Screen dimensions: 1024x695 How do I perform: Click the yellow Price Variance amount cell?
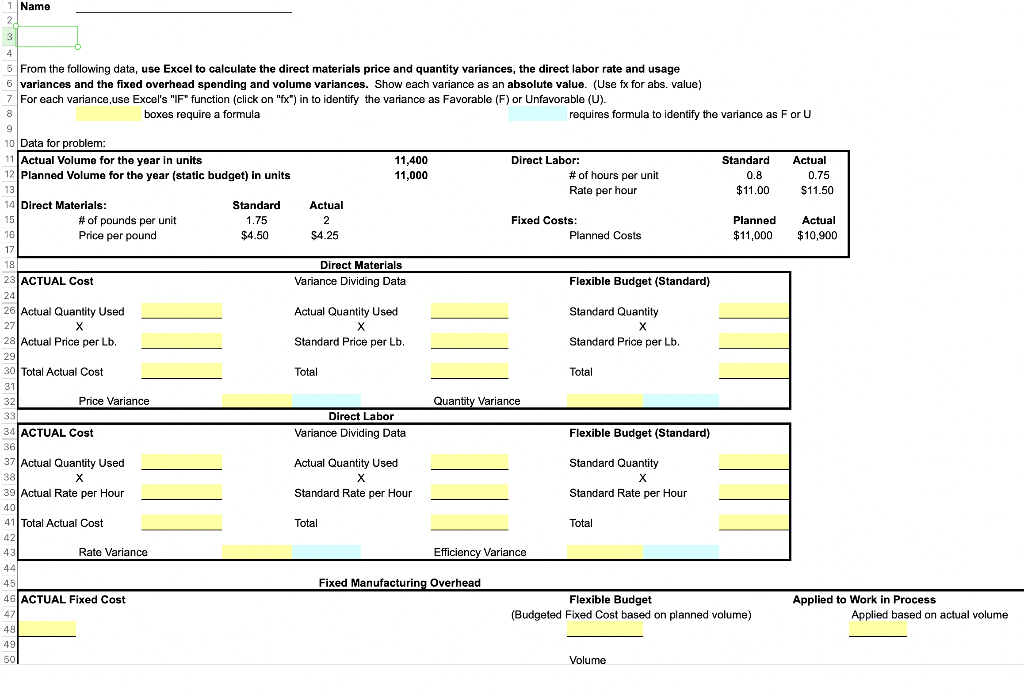click(256, 400)
